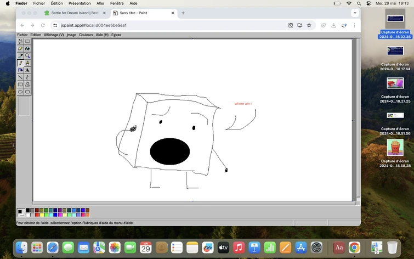414x259 pixels.
Task: Select the Brush tool
Action: click(27, 63)
